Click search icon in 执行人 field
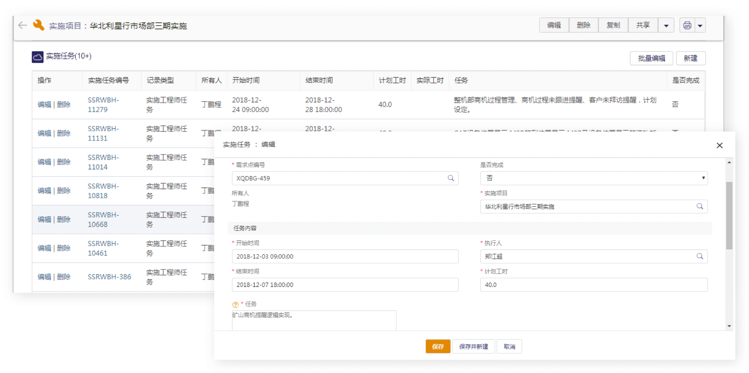749x373 pixels. click(700, 256)
